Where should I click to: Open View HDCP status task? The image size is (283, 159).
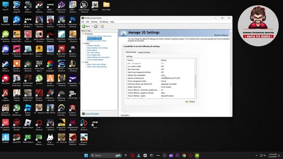click(93, 53)
